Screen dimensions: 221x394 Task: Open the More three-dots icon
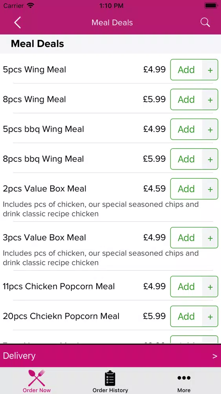pos(184,378)
